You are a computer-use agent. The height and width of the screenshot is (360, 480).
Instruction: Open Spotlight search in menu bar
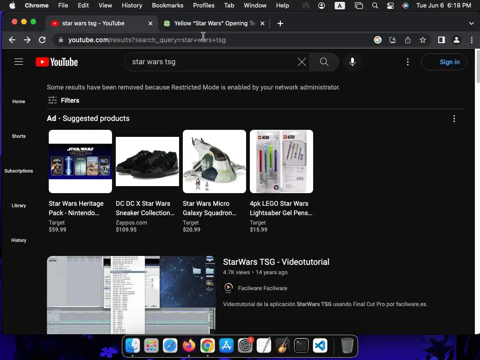[375, 6]
